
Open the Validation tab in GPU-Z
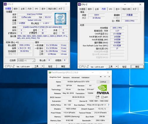[86, 77]
